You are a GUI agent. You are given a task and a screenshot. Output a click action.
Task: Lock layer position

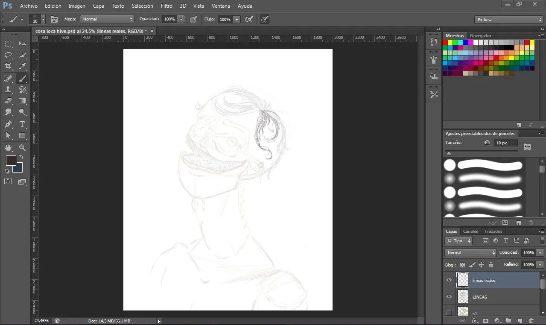click(x=481, y=265)
